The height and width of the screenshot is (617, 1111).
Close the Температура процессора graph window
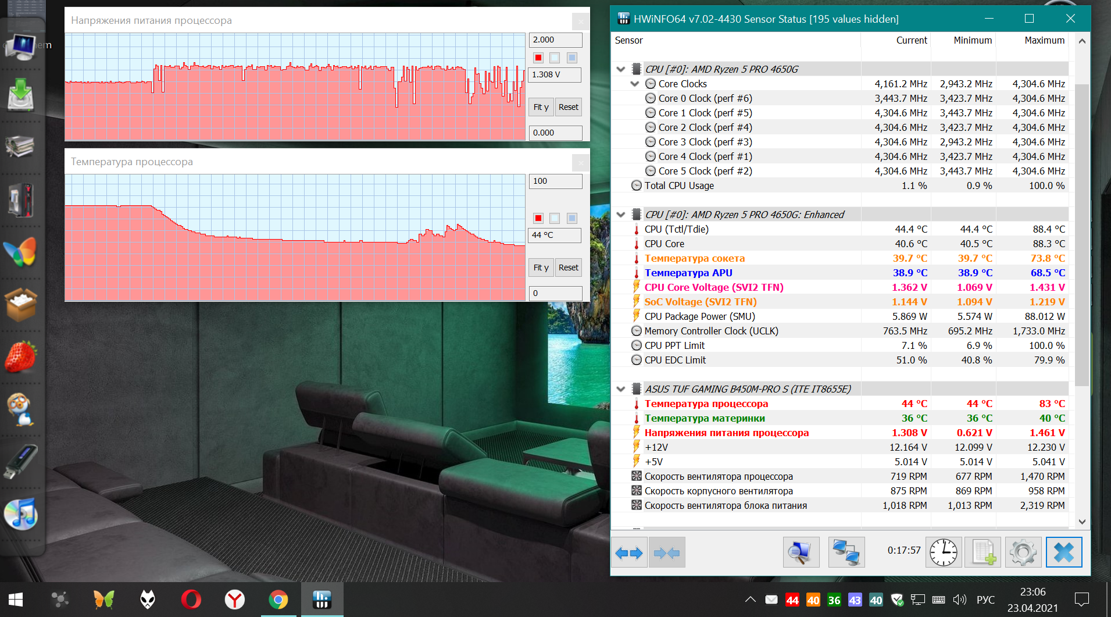click(x=581, y=163)
